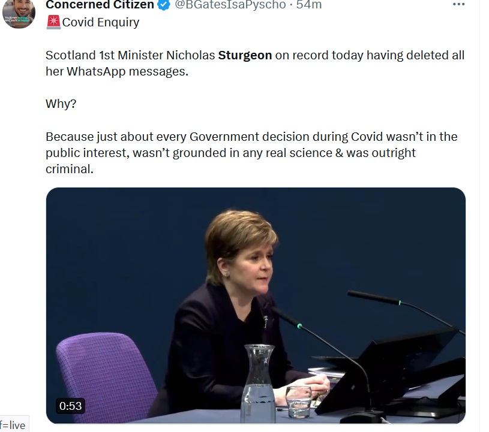Select the 'Why?' line of tweet
The image size is (489, 432).
coord(61,104)
